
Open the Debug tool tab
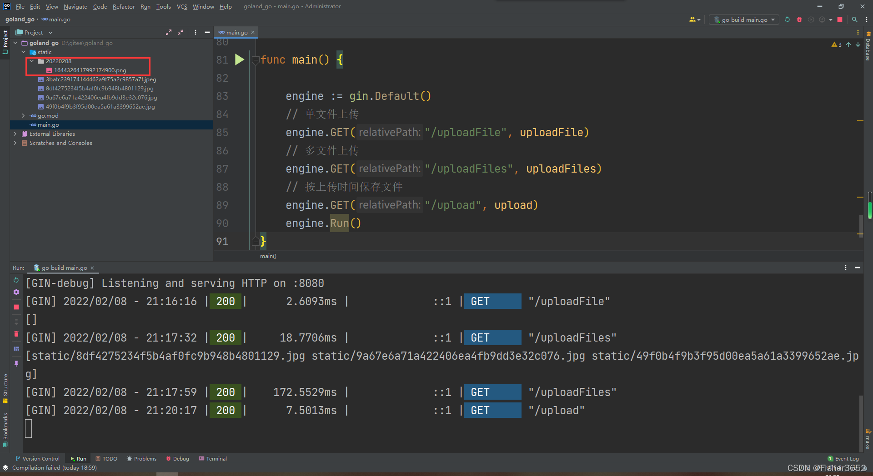(177, 459)
